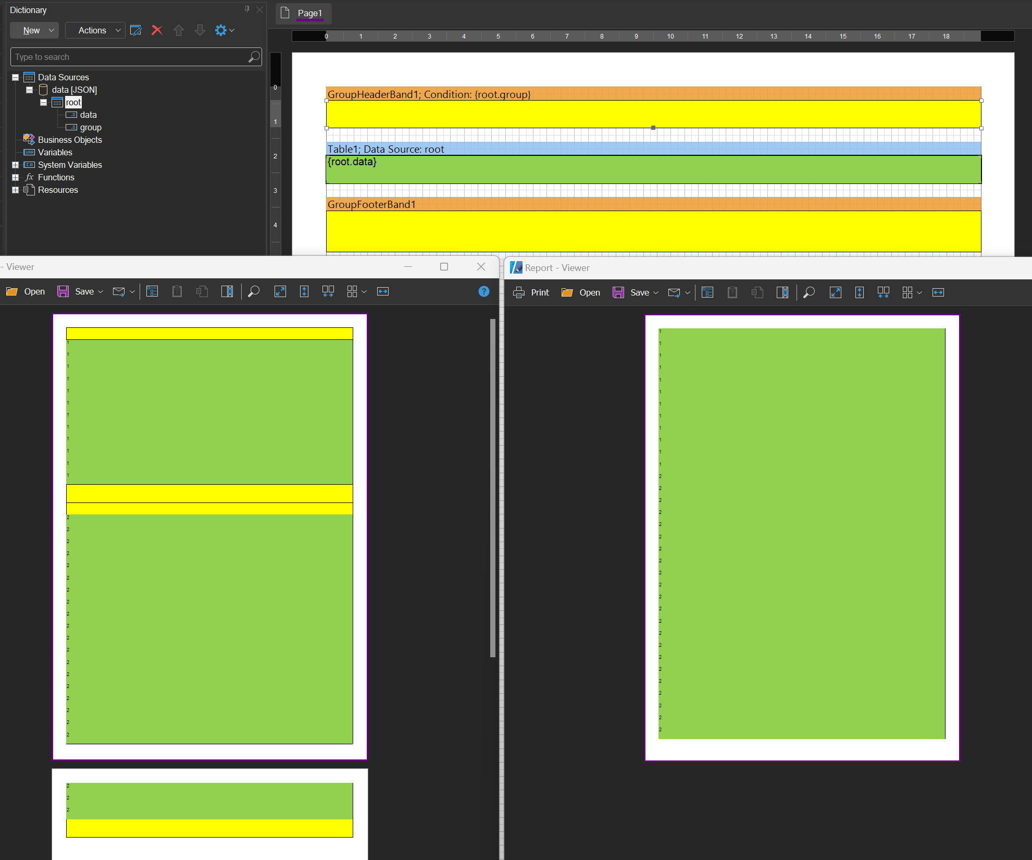The width and height of the screenshot is (1032, 860).
Task: Collapse the data [JSON] tree node
Action: [30, 90]
